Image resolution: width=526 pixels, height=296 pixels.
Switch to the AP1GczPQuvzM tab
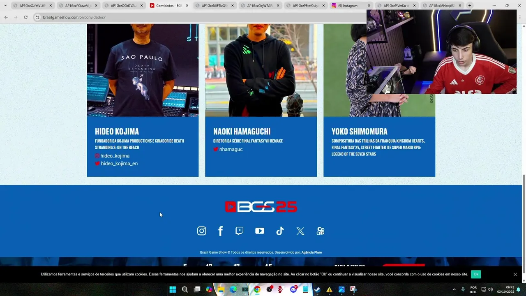coord(78,6)
